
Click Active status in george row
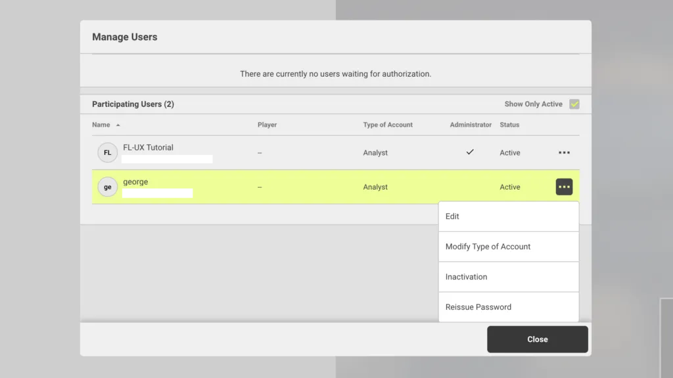click(510, 187)
